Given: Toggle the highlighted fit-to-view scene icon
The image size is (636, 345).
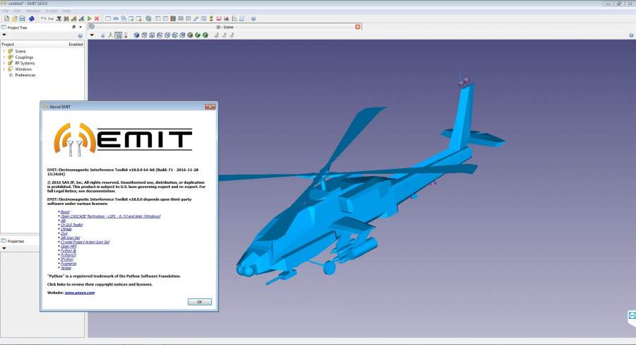Looking at the screenshot, I should coord(118,35).
